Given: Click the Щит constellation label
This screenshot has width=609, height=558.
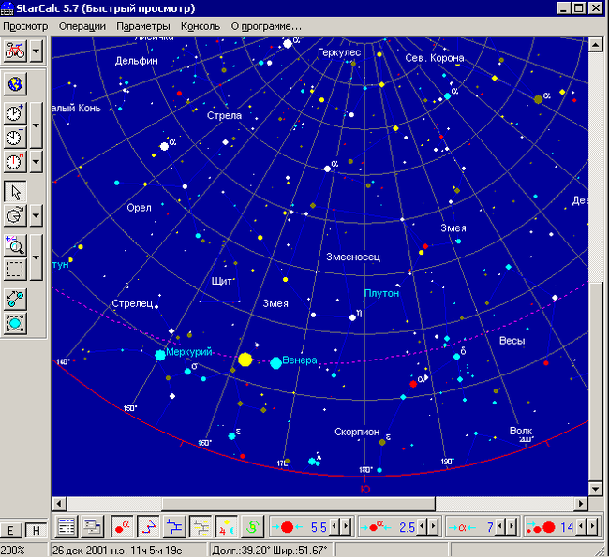Looking at the screenshot, I should point(221,281).
